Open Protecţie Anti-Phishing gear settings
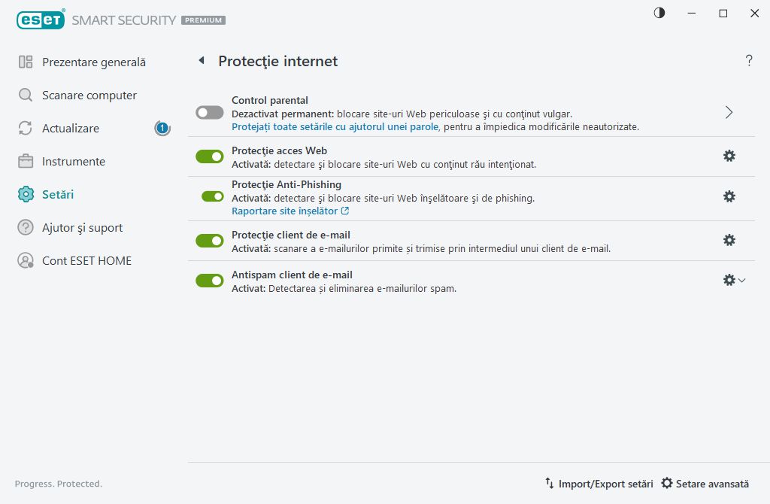This screenshot has width=770, height=504. click(729, 196)
